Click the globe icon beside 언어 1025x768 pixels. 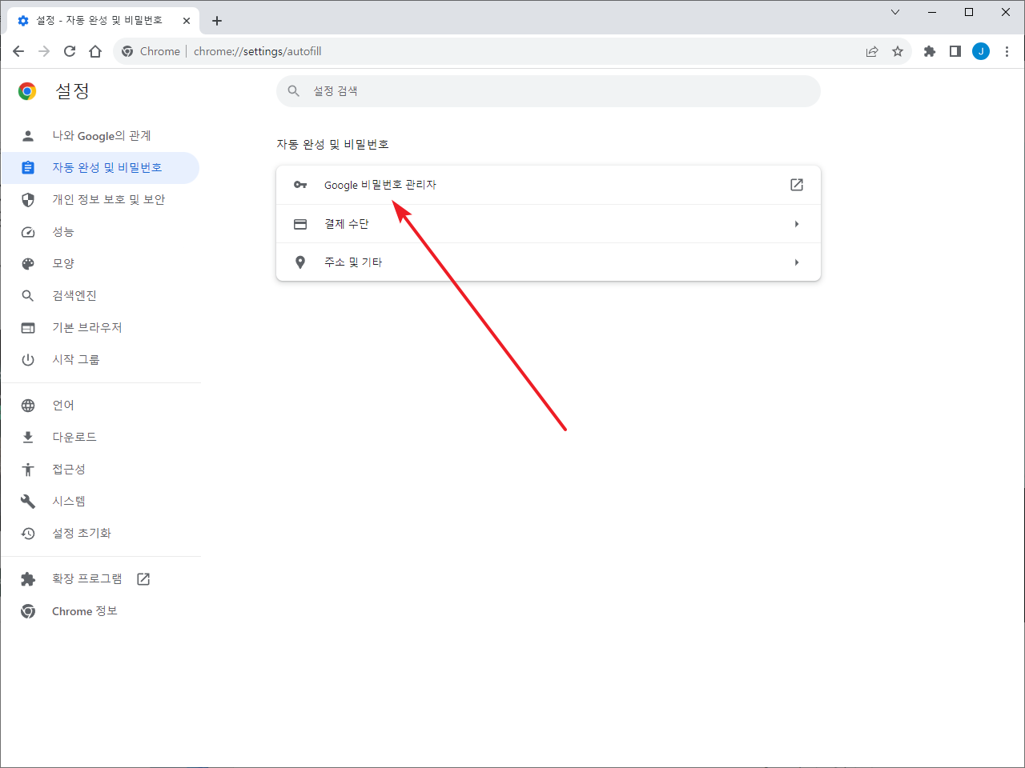(28, 406)
